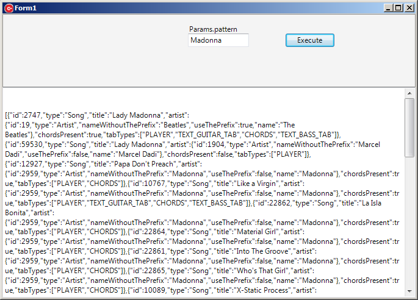
Task: Click the scroll up arrow of results
Action: (409, 93)
